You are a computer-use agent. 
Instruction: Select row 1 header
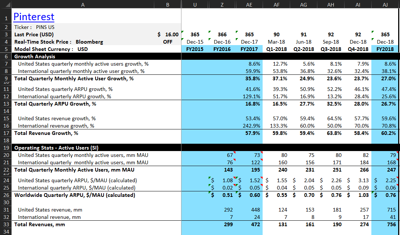tap(6, 16)
